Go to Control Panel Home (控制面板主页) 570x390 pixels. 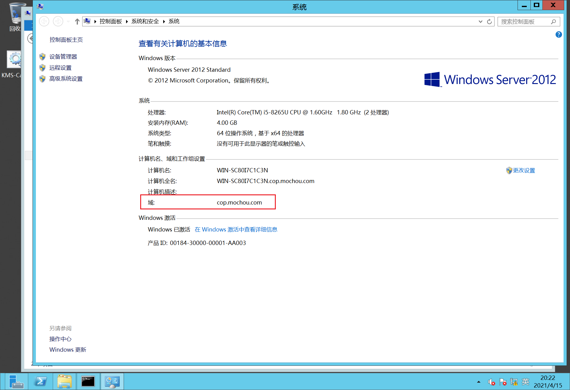[x=66, y=40]
